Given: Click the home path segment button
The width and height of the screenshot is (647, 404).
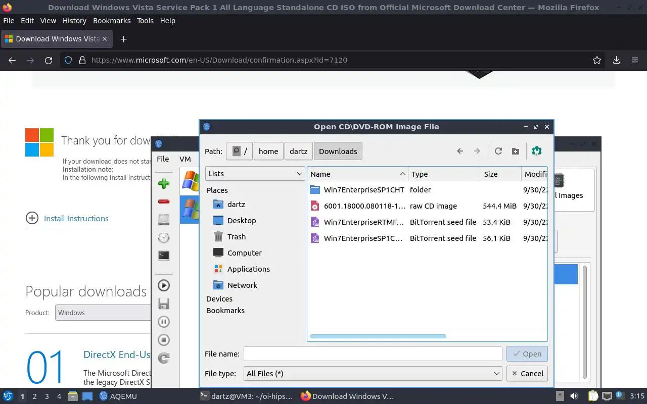Looking at the screenshot, I should coord(268,151).
